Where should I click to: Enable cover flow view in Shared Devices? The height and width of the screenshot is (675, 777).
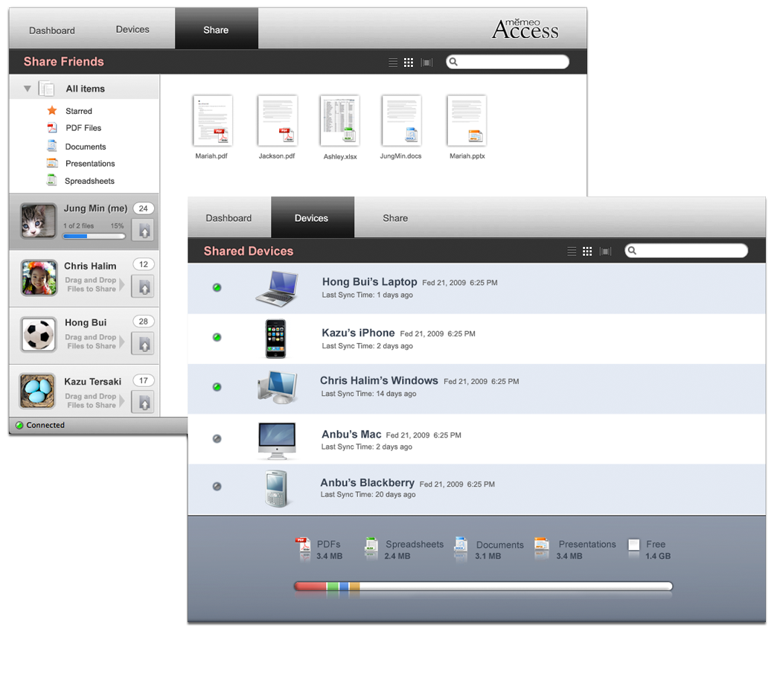point(605,252)
